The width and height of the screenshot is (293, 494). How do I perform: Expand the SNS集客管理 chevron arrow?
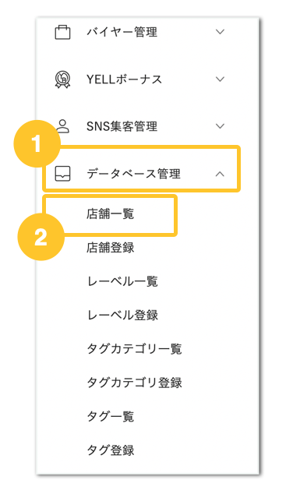click(220, 126)
